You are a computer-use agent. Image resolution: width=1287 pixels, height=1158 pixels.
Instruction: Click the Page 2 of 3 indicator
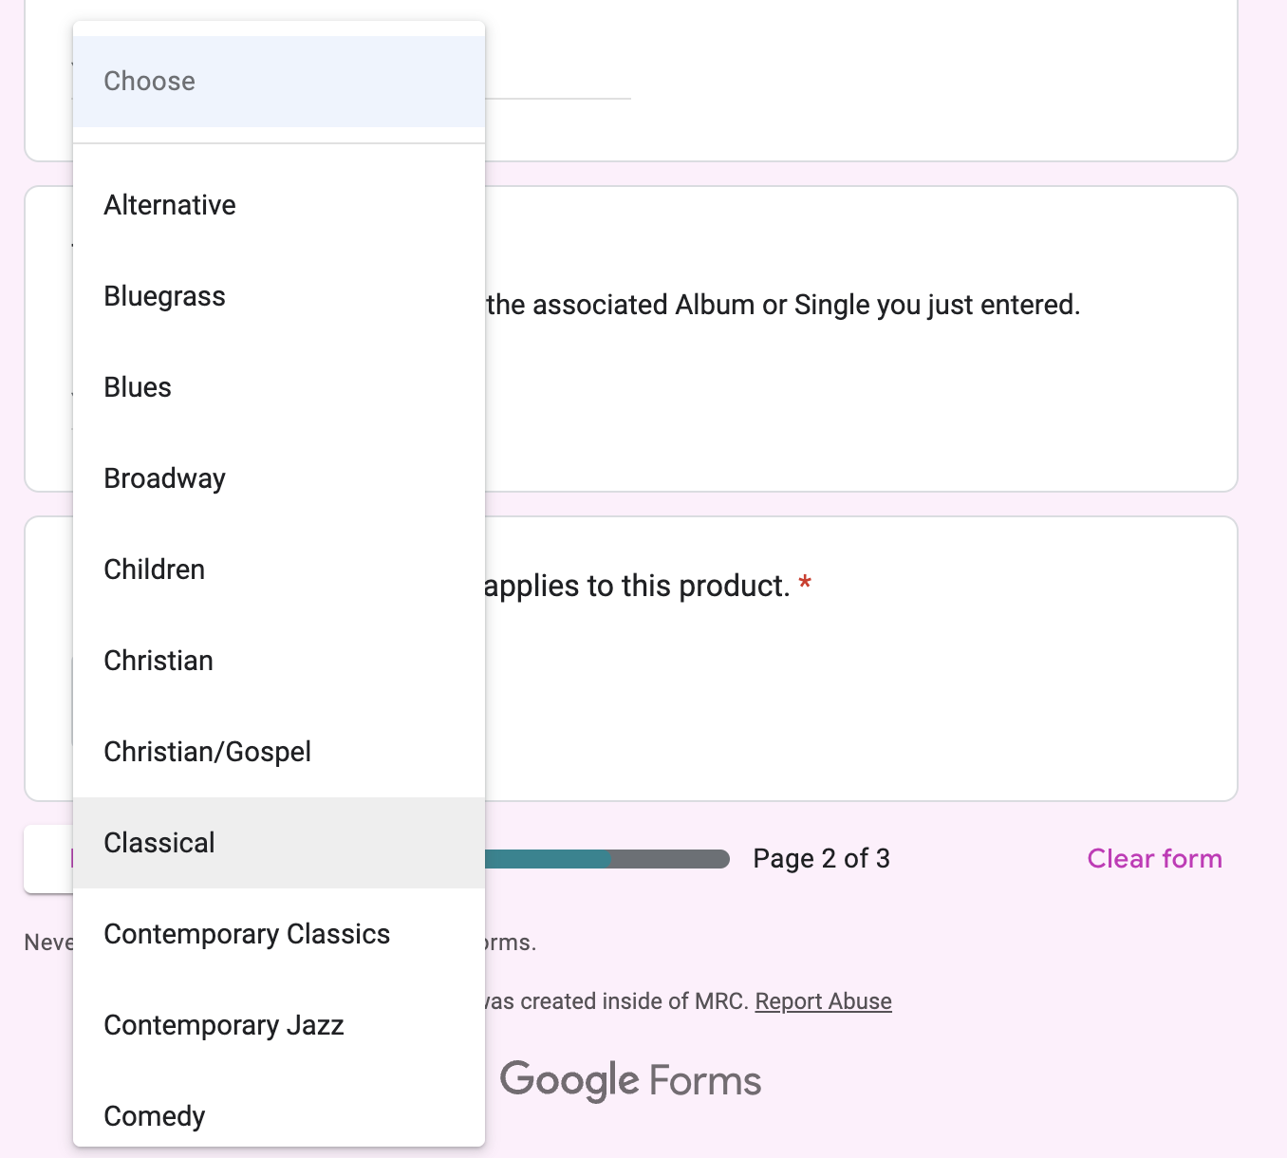pos(821,859)
